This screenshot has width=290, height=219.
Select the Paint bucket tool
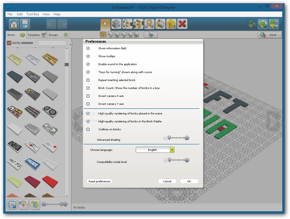pos(160,24)
